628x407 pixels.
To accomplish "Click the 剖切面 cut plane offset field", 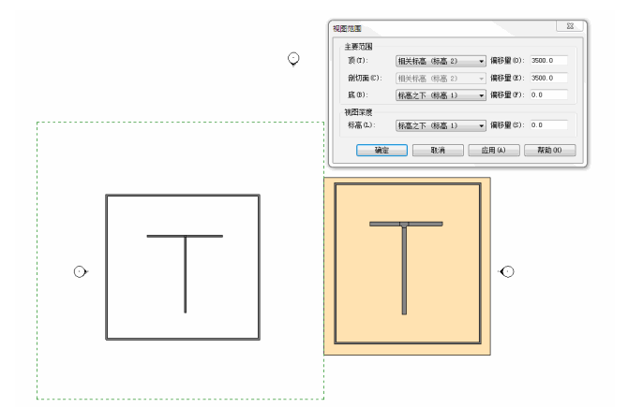I will [548, 77].
